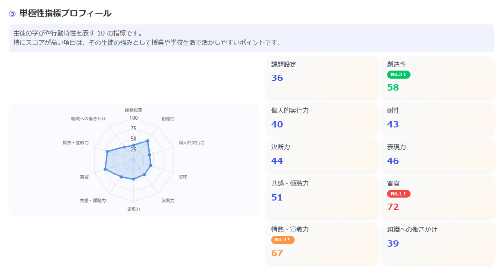The width and height of the screenshot is (503, 272).
Task: Click score value 44 in the 決断力 card
Action: pyautogui.click(x=277, y=161)
